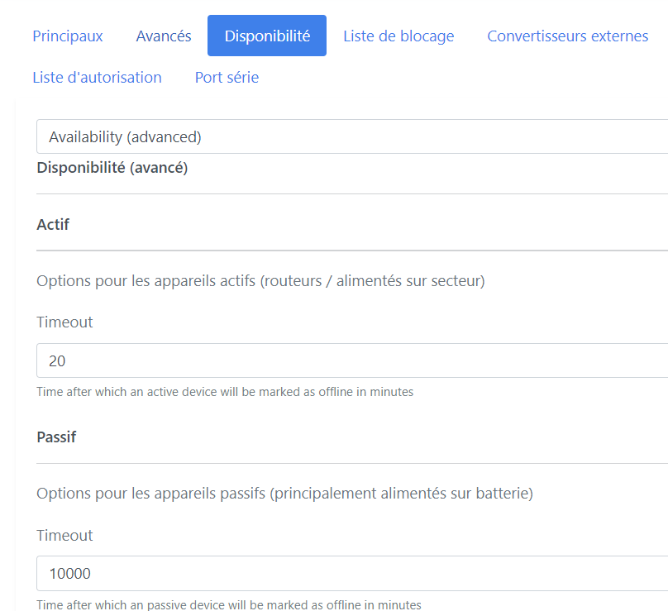The image size is (668, 611).
Task: Go to the Liste de blocage tab
Action: [398, 36]
